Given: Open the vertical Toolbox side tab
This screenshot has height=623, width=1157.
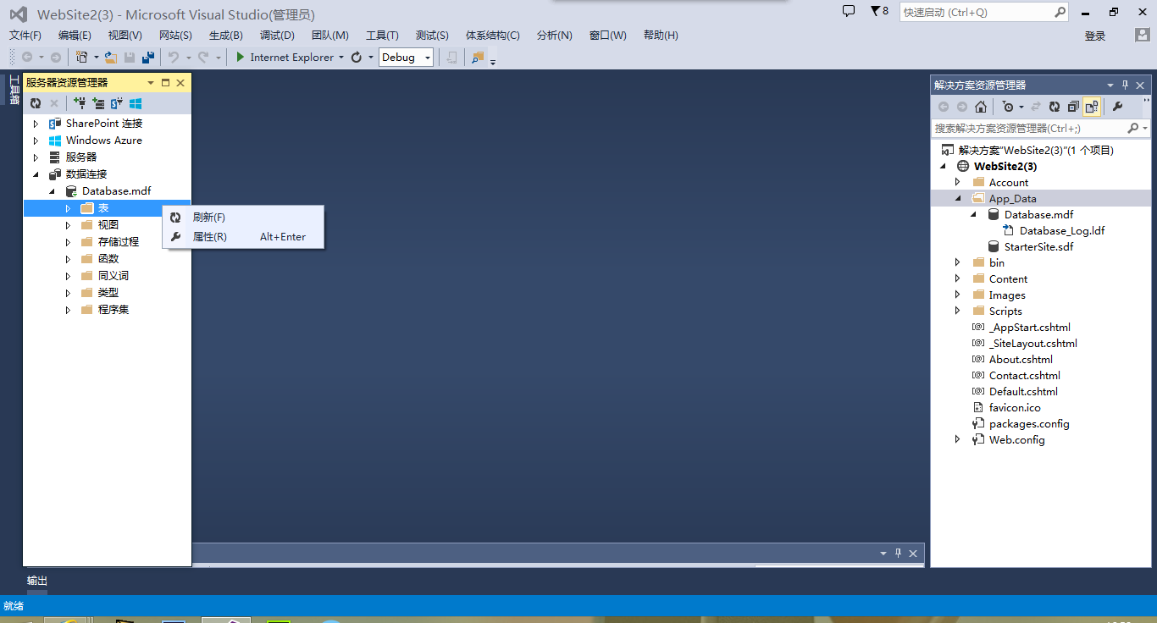Looking at the screenshot, I should click(x=14, y=91).
